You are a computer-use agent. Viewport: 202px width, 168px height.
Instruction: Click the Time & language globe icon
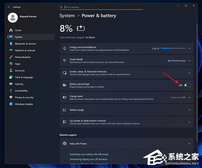11,77
